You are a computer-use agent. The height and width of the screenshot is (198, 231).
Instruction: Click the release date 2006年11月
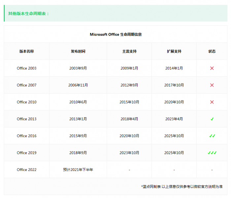pos(78,85)
